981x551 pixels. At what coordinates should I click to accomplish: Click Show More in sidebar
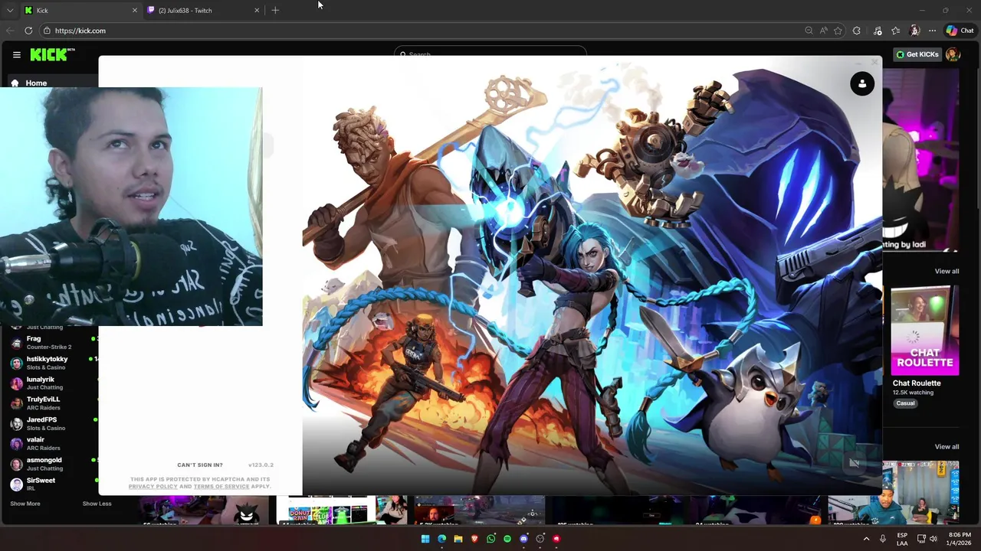tap(25, 504)
